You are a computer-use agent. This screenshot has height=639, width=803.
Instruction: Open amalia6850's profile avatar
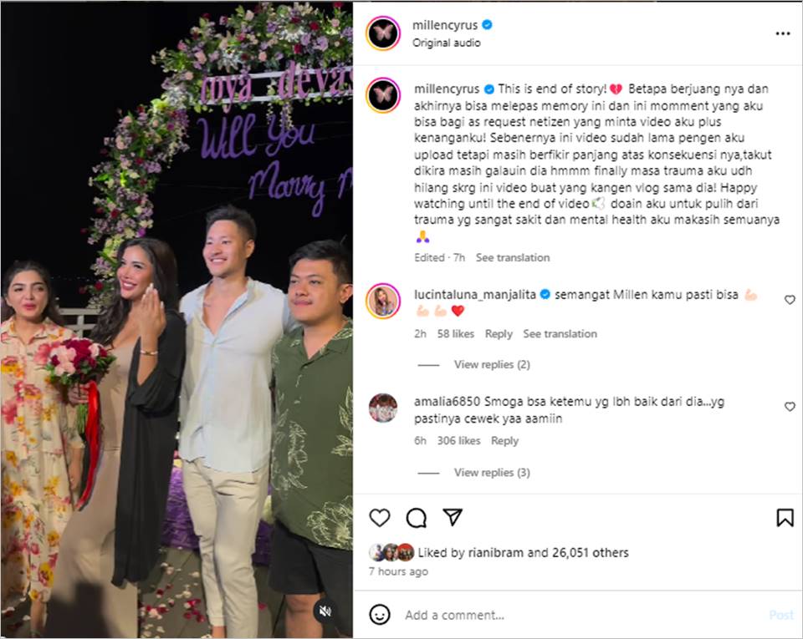pyautogui.click(x=383, y=408)
